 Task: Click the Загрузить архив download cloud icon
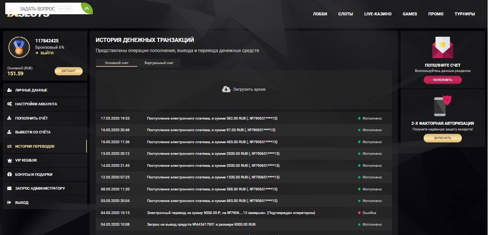[x=226, y=88]
